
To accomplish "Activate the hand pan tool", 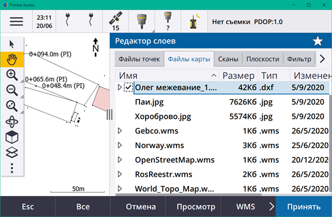I will click(x=12, y=59).
